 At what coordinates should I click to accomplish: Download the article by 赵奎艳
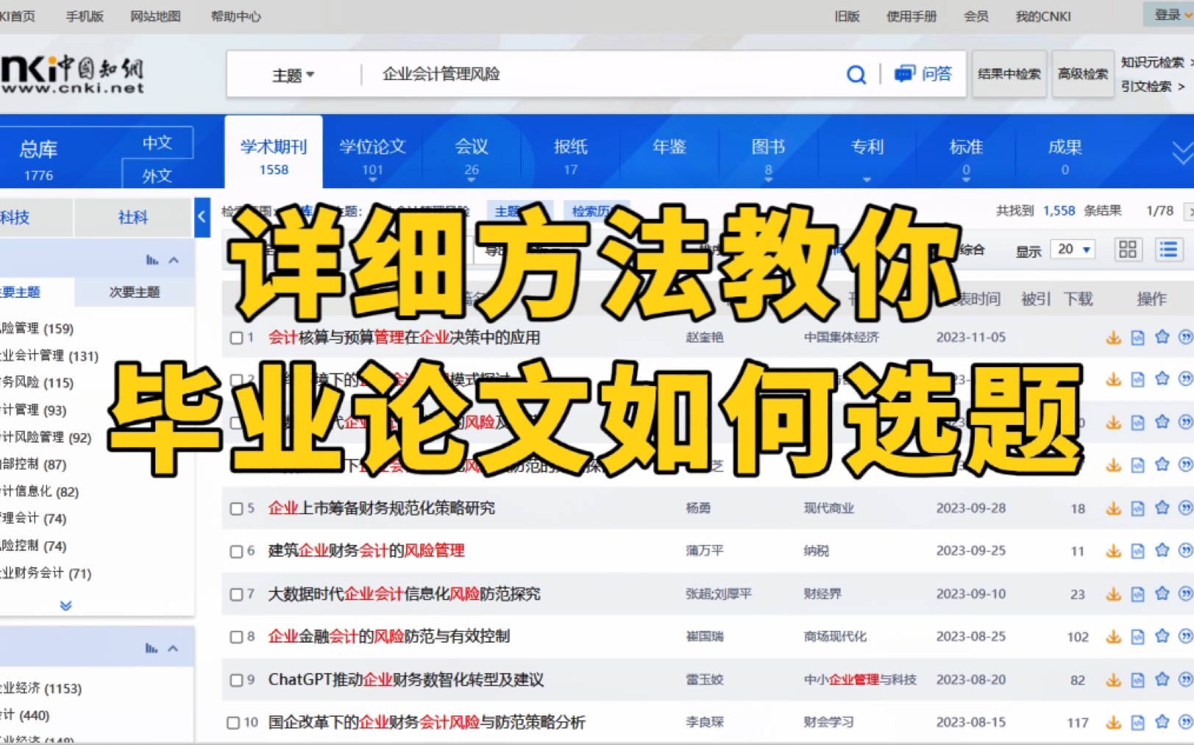1114,338
